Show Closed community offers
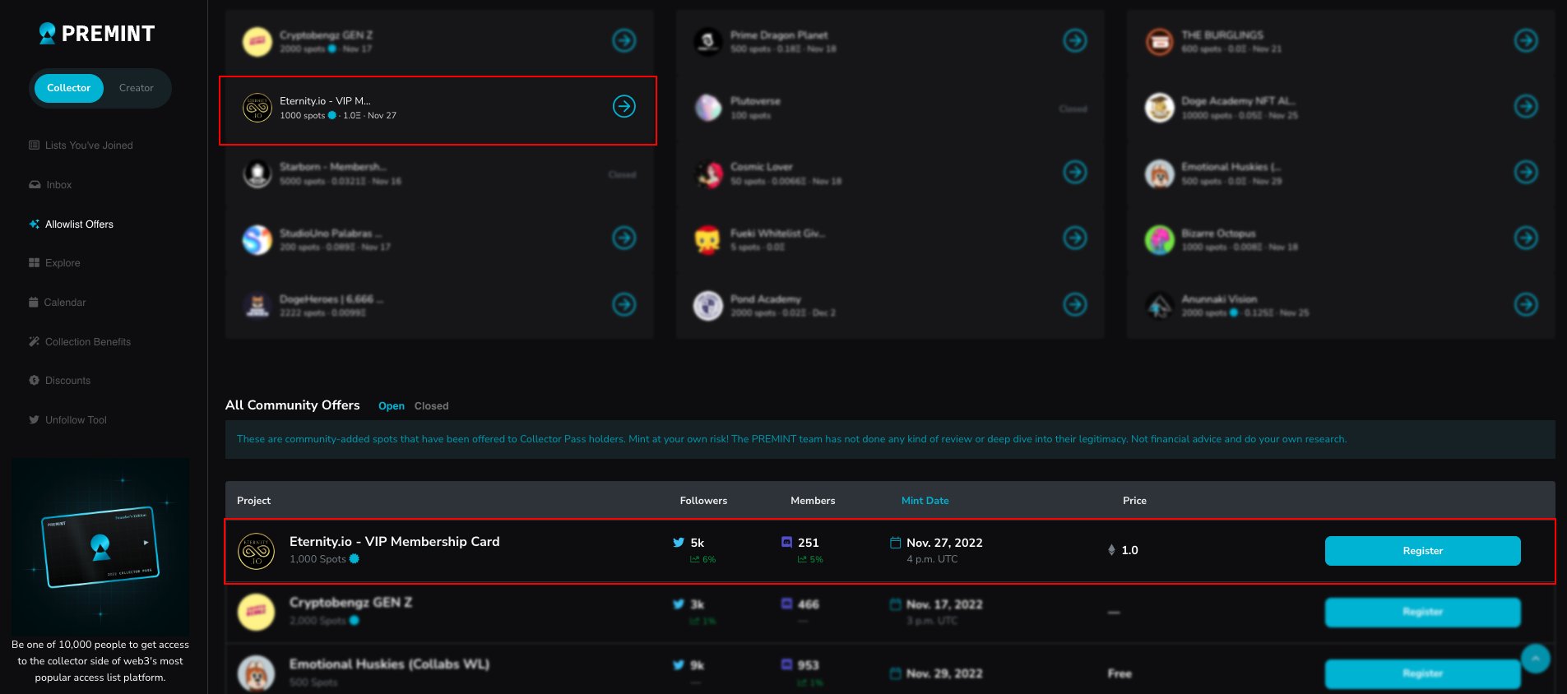1567x694 pixels. [431, 406]
